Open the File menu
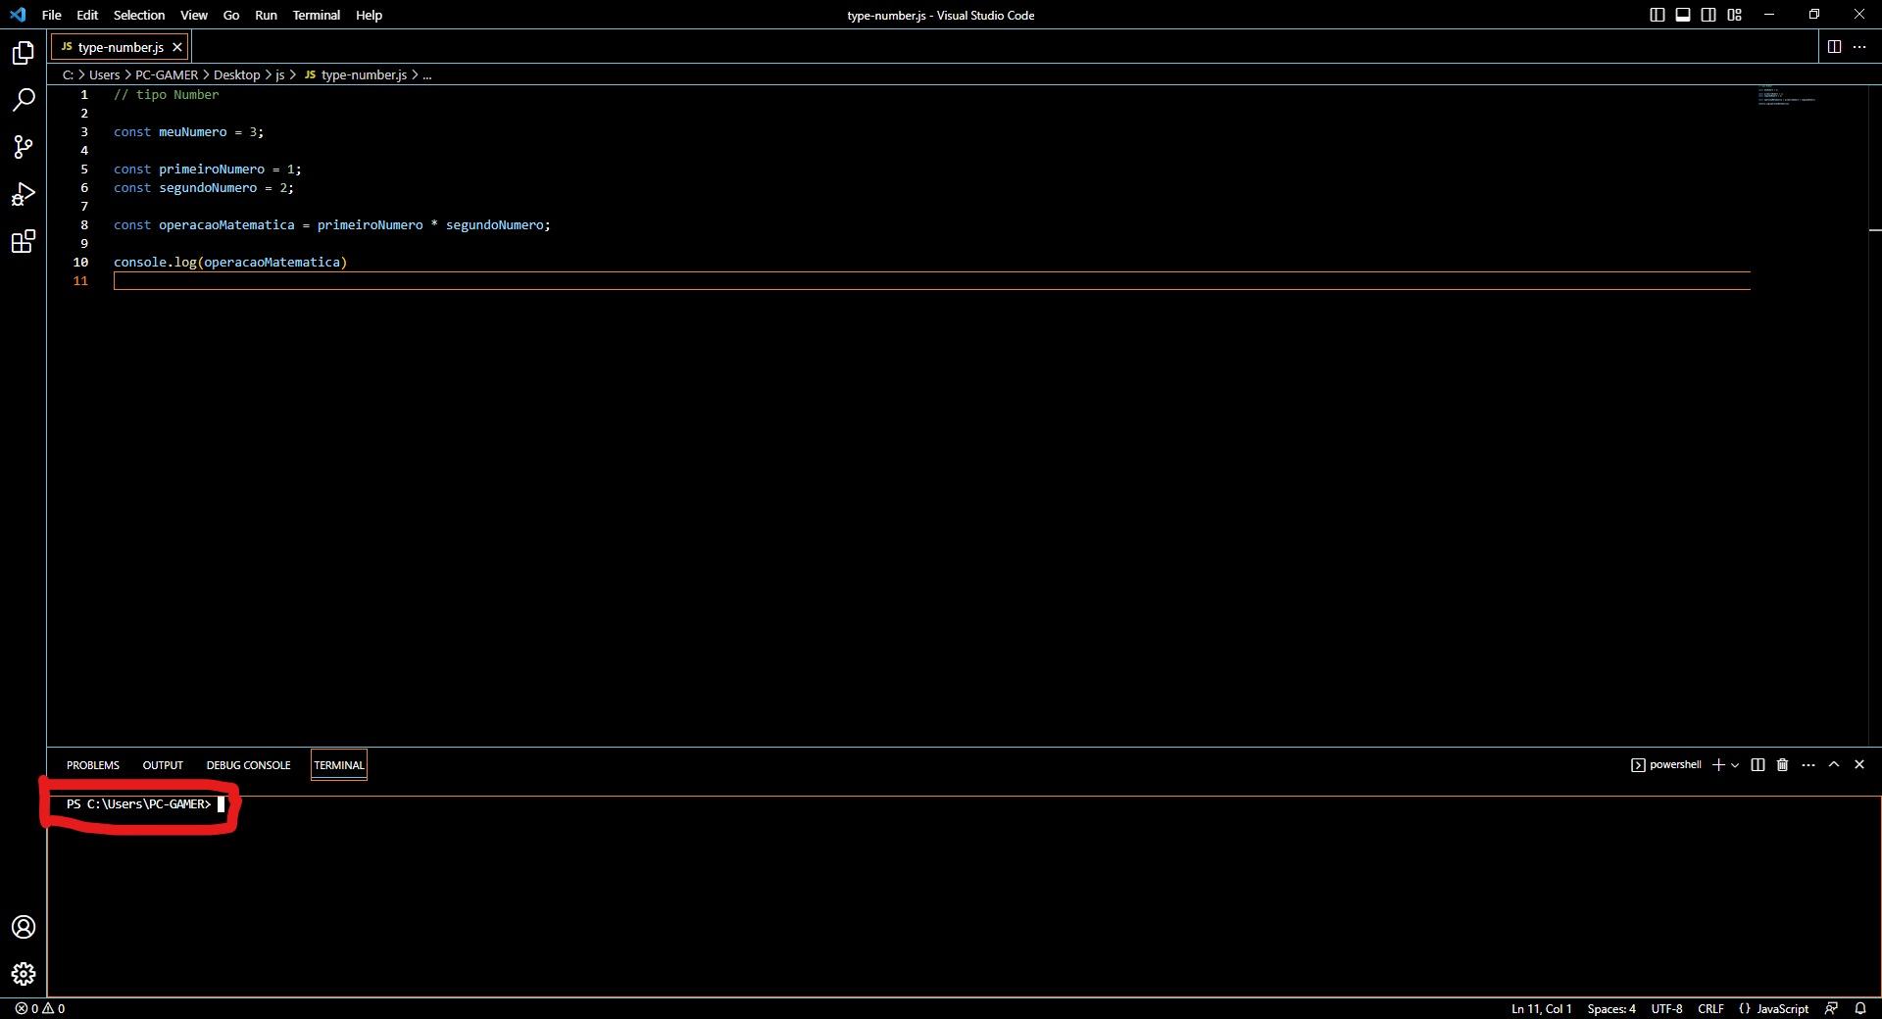The height and width of the screenshot is (1019, 1882). 52,15
